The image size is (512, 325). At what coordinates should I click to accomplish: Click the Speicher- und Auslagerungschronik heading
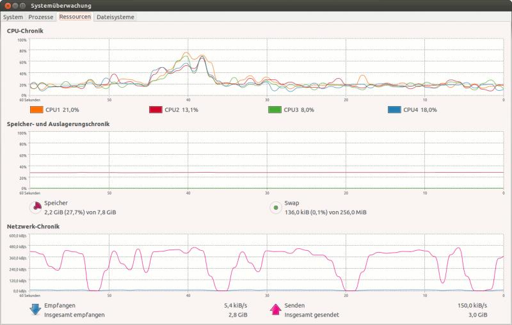(58, 124)
